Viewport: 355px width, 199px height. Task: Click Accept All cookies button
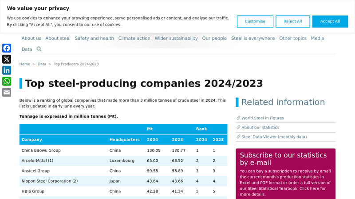(330, 21)
